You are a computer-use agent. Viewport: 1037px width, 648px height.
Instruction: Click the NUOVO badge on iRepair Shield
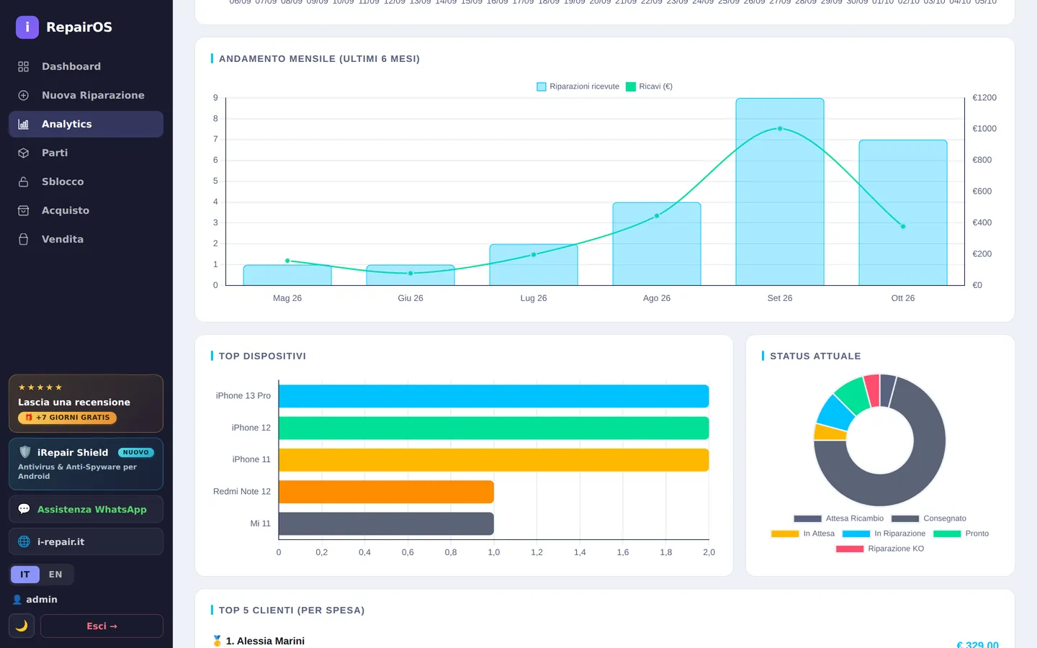point(136,452)
